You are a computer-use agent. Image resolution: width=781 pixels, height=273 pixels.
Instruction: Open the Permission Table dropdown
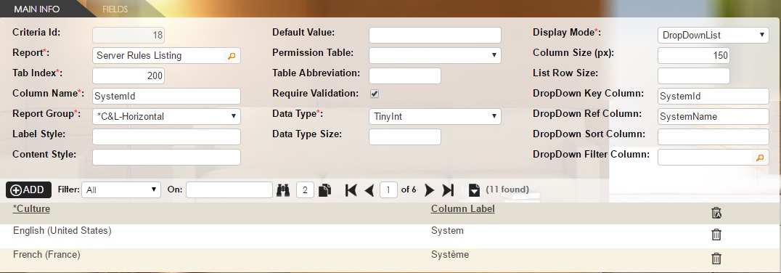point(435,55)
